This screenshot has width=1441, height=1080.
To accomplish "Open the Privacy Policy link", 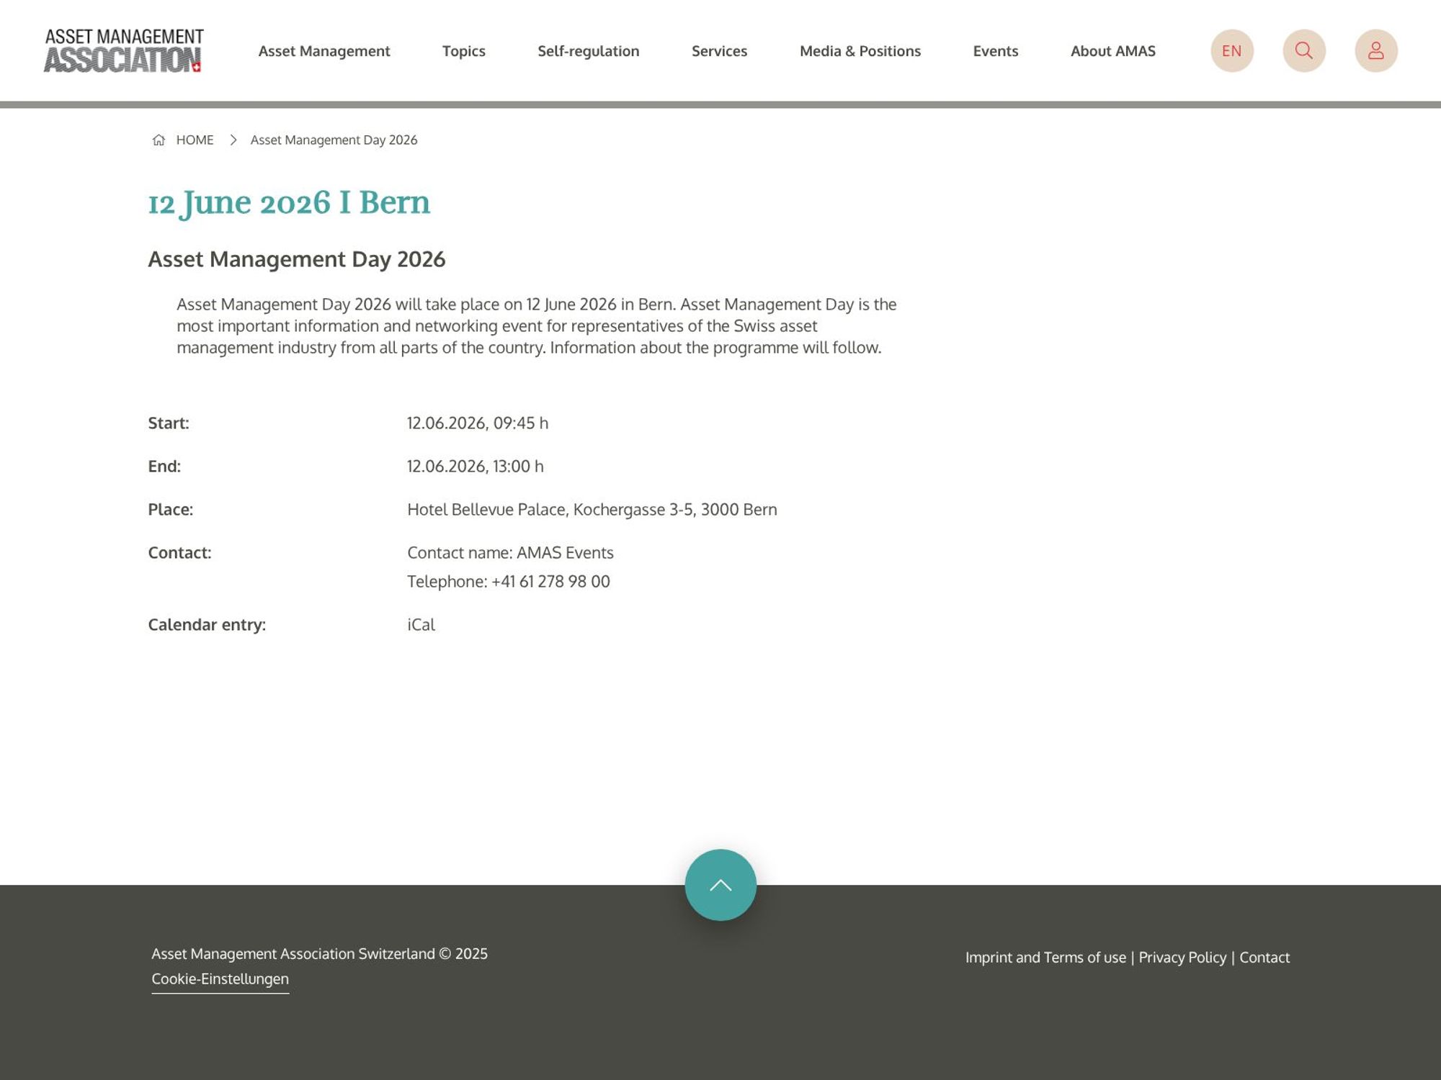I will (x=1182, y=958).
